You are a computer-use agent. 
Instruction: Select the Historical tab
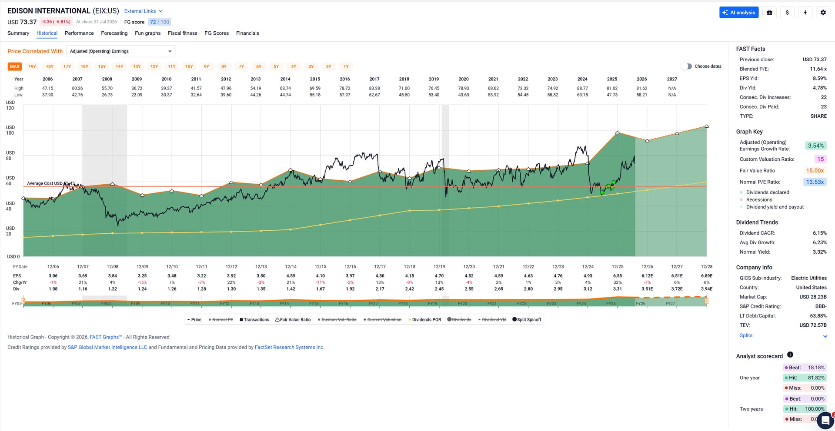pyautogui.click(x=47, y=33)
